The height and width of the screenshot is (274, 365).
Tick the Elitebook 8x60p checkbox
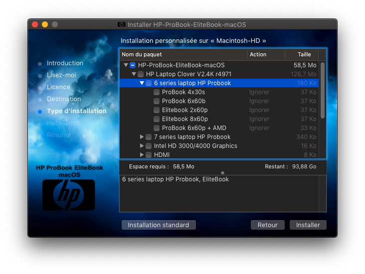pos(157,119)
